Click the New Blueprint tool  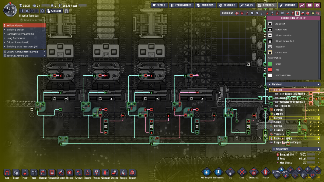(x=207, y=173)
